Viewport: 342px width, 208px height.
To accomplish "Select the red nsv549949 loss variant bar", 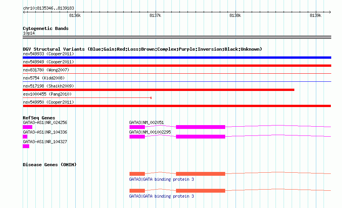I will (x=177, y=66).
